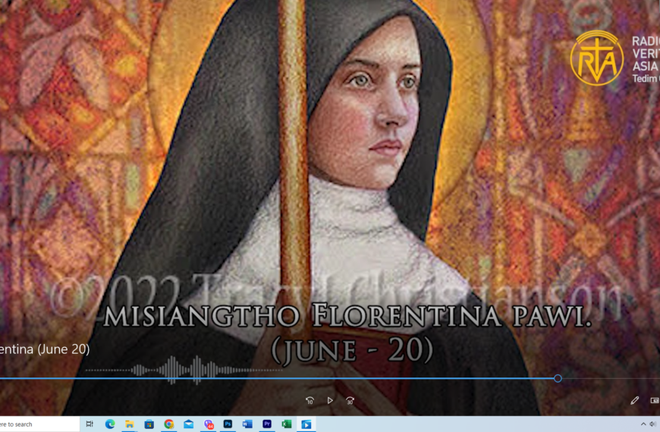Image resolution: width=660 pixels, height=432 pixels.
Task: Switch to Photoshop on taskbar
Action: click(x=228, y=424)
